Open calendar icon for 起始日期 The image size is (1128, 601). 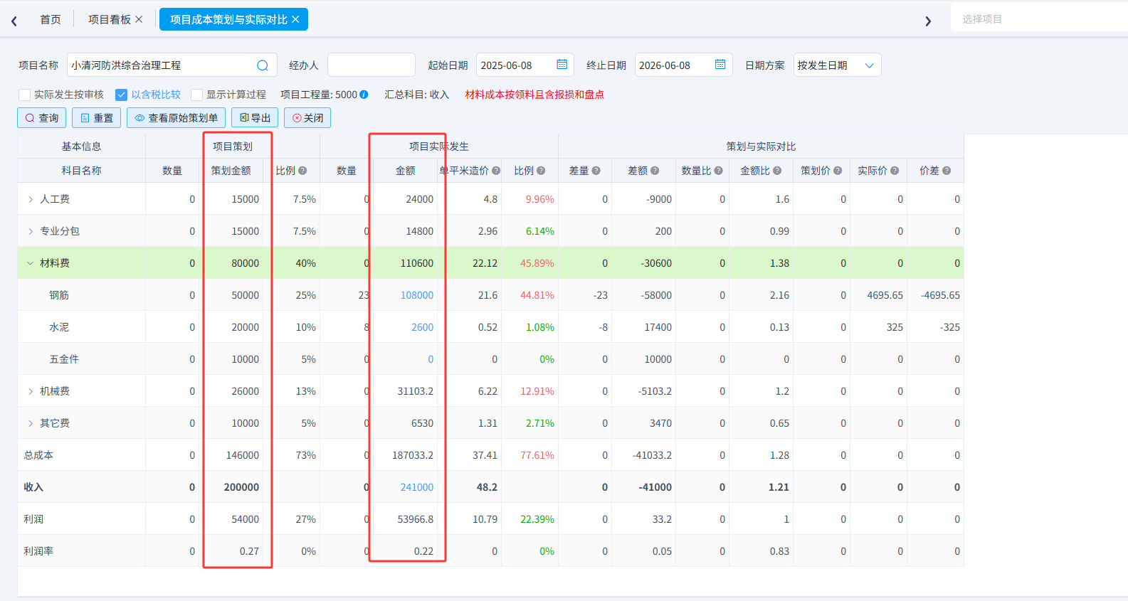coord(562,65)
